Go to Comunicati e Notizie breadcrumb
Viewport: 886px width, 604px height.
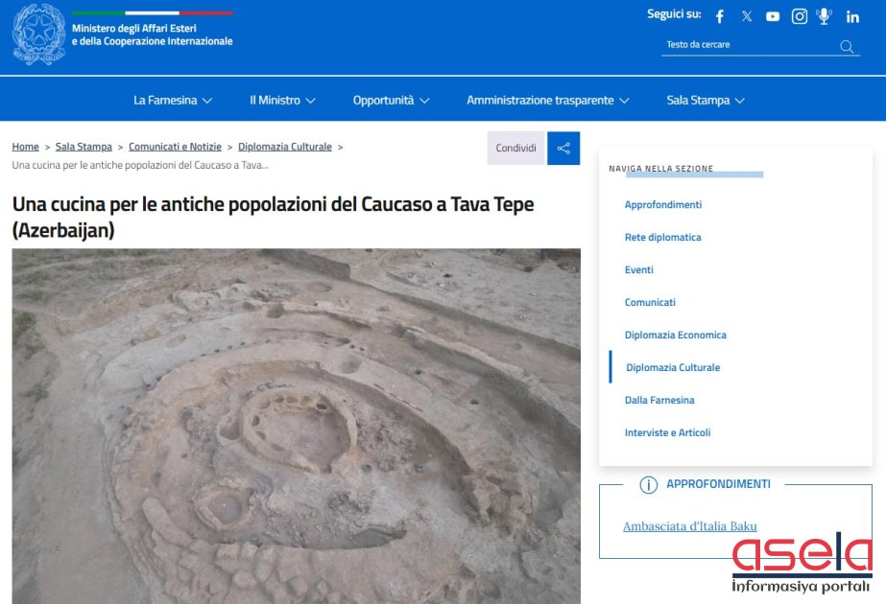pyautogui.click(x=175, y=147)
